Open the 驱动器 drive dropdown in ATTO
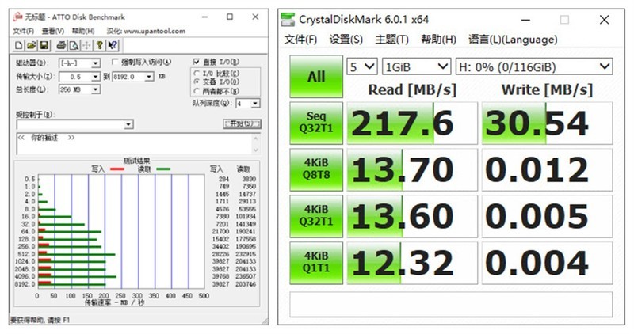Viewport: 634px width, 334px height. [x=95, y=64]
